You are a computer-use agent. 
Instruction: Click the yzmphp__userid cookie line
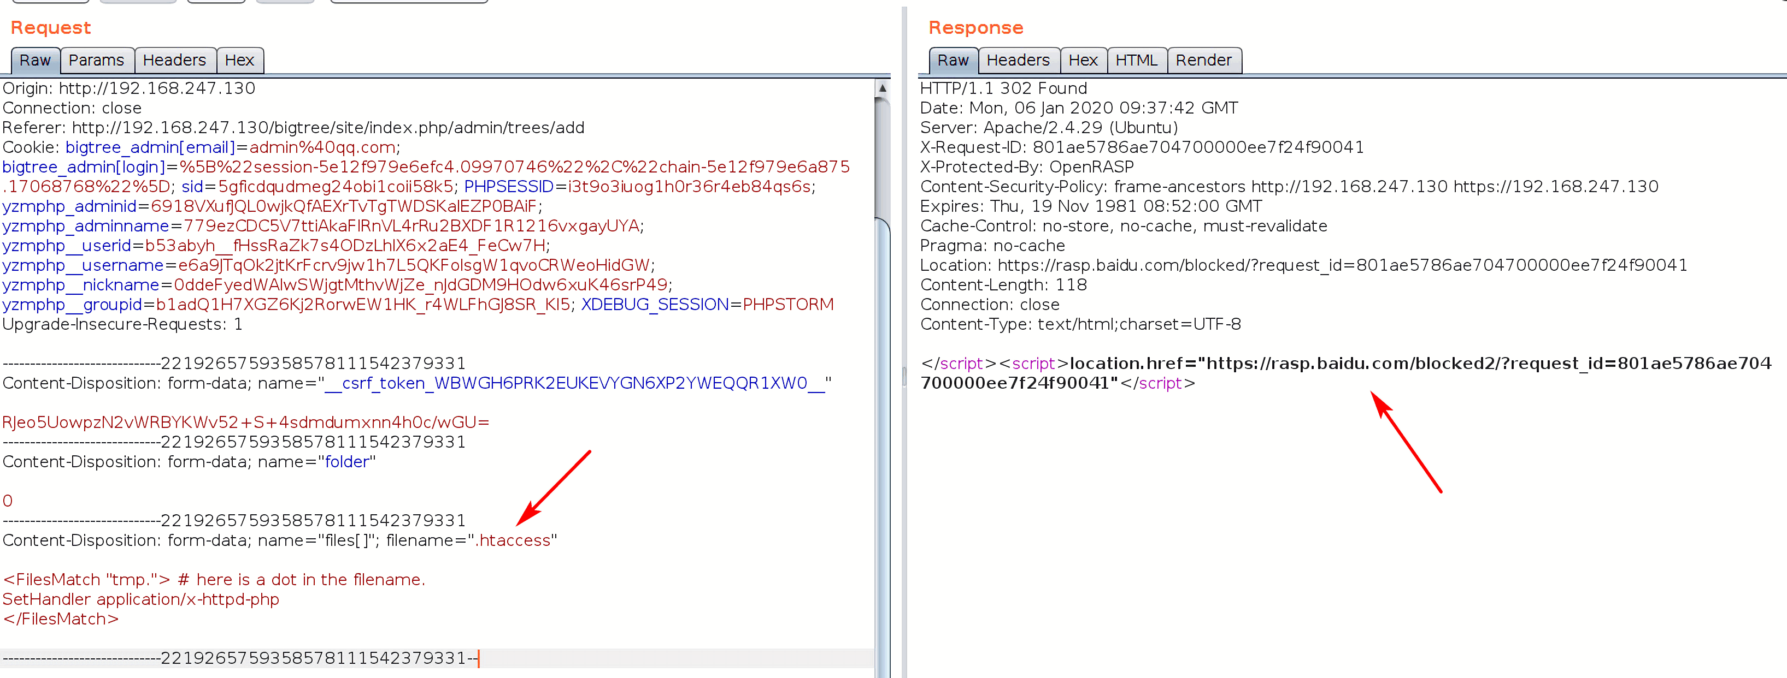(276, 246)
